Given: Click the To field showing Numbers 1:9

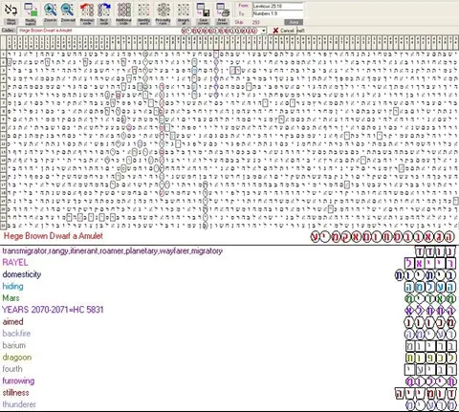Looking at the screenshot, I should tap(277, 13).
